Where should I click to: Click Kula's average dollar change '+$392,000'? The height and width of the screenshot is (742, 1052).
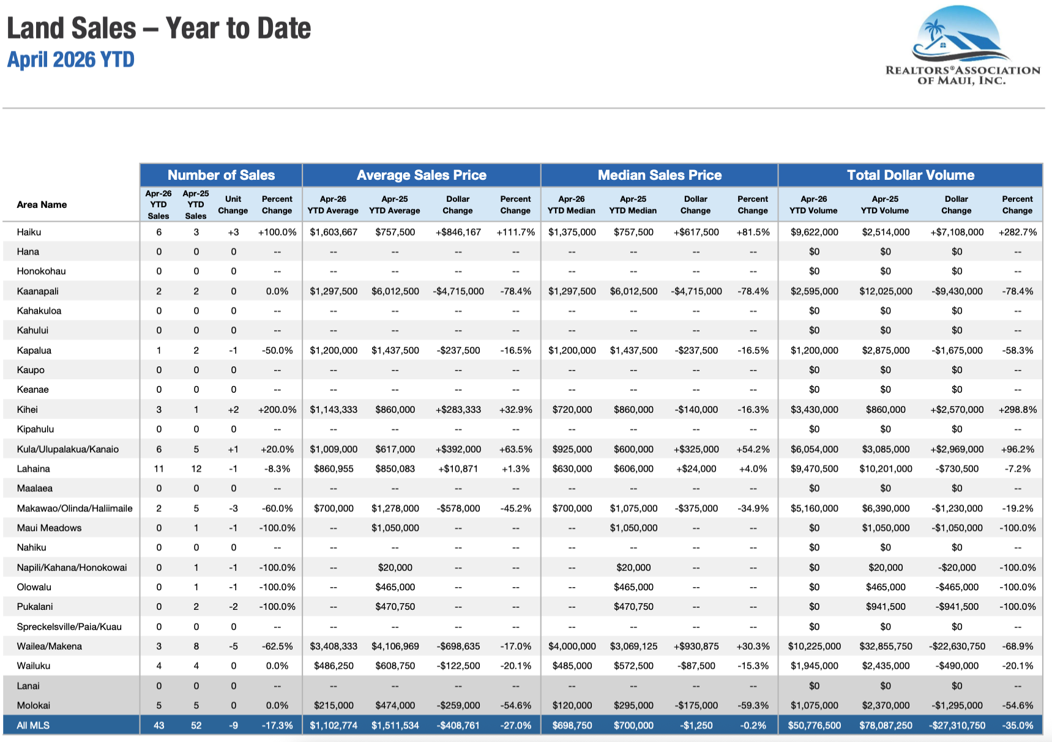coord(457,449)
